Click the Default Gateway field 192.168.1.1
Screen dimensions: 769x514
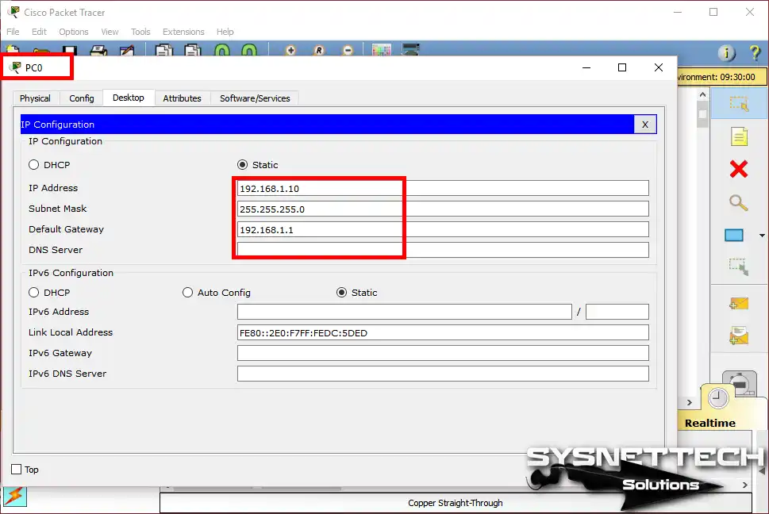pos(443,229)
